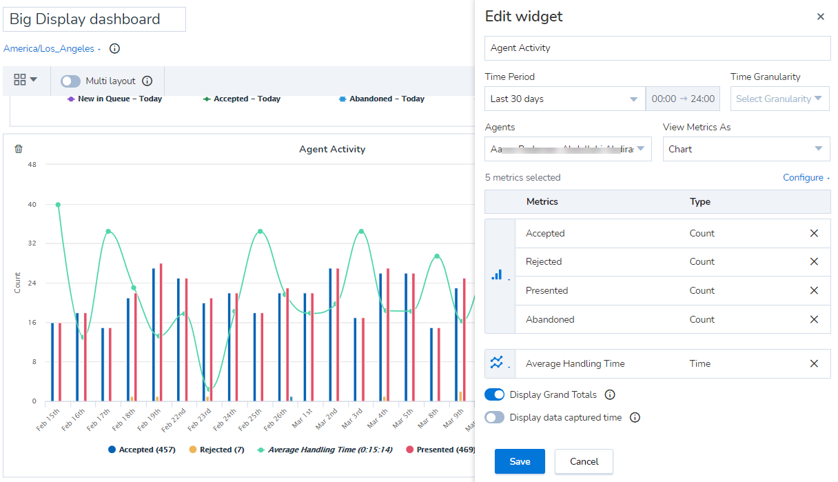Turn off Display Grand Totals switch
The image size is (838, 482).
point(495,395)
